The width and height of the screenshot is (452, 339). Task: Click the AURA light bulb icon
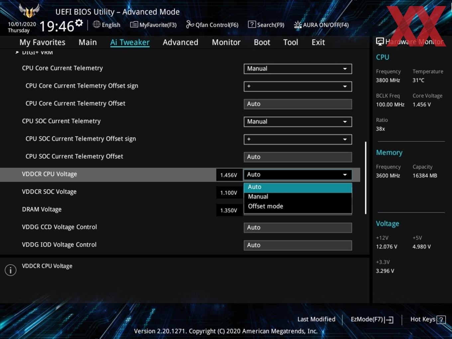298,25
